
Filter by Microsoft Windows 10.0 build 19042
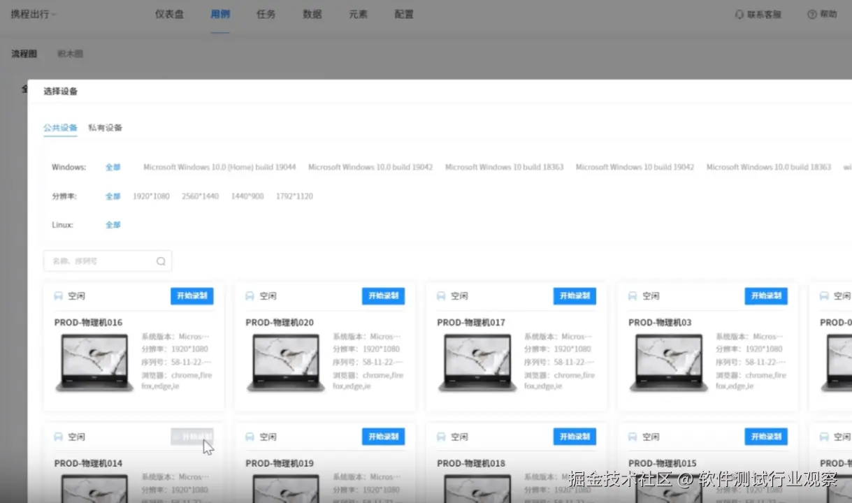[x=370, y=168]
